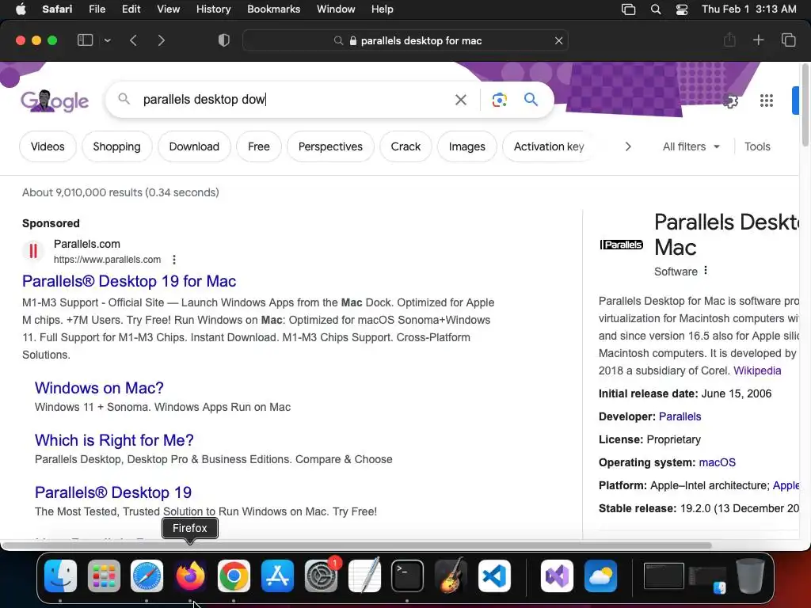Open Visual Studio Code from the Dock
This screenshot has height=608, width=811.
[x=494, y=576]
